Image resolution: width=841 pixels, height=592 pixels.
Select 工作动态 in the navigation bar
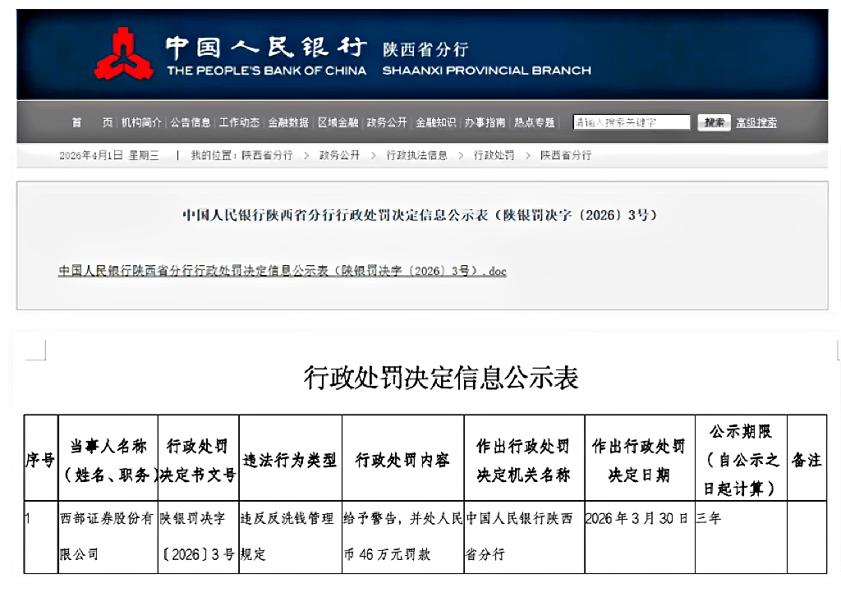tap(240, 122)
